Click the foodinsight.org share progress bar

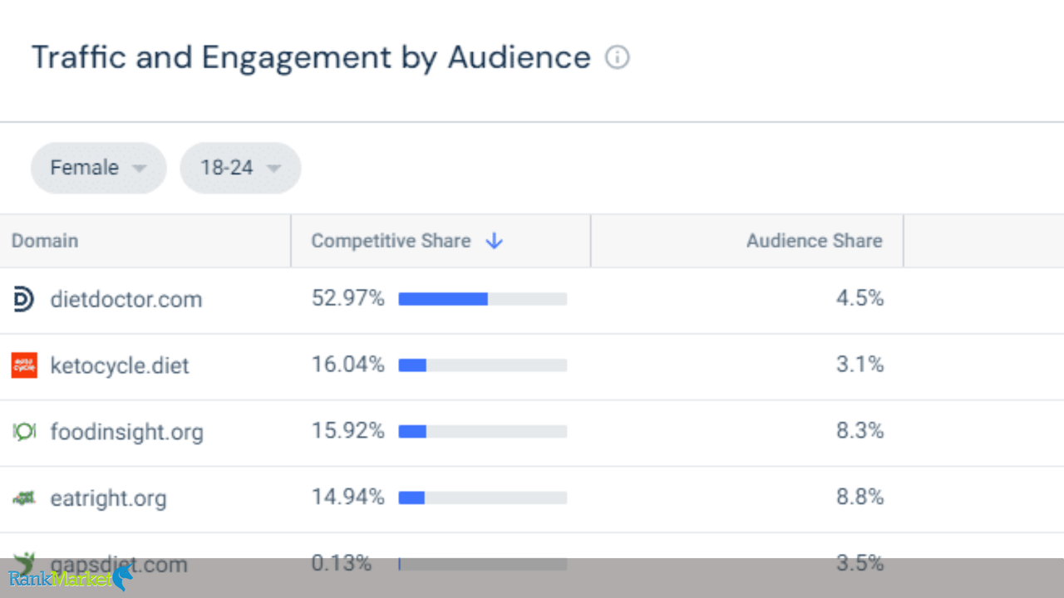[483, 432]
